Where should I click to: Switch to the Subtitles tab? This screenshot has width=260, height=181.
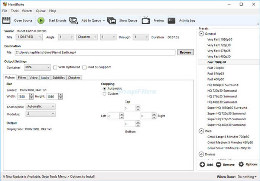click(x=59, y=77)
